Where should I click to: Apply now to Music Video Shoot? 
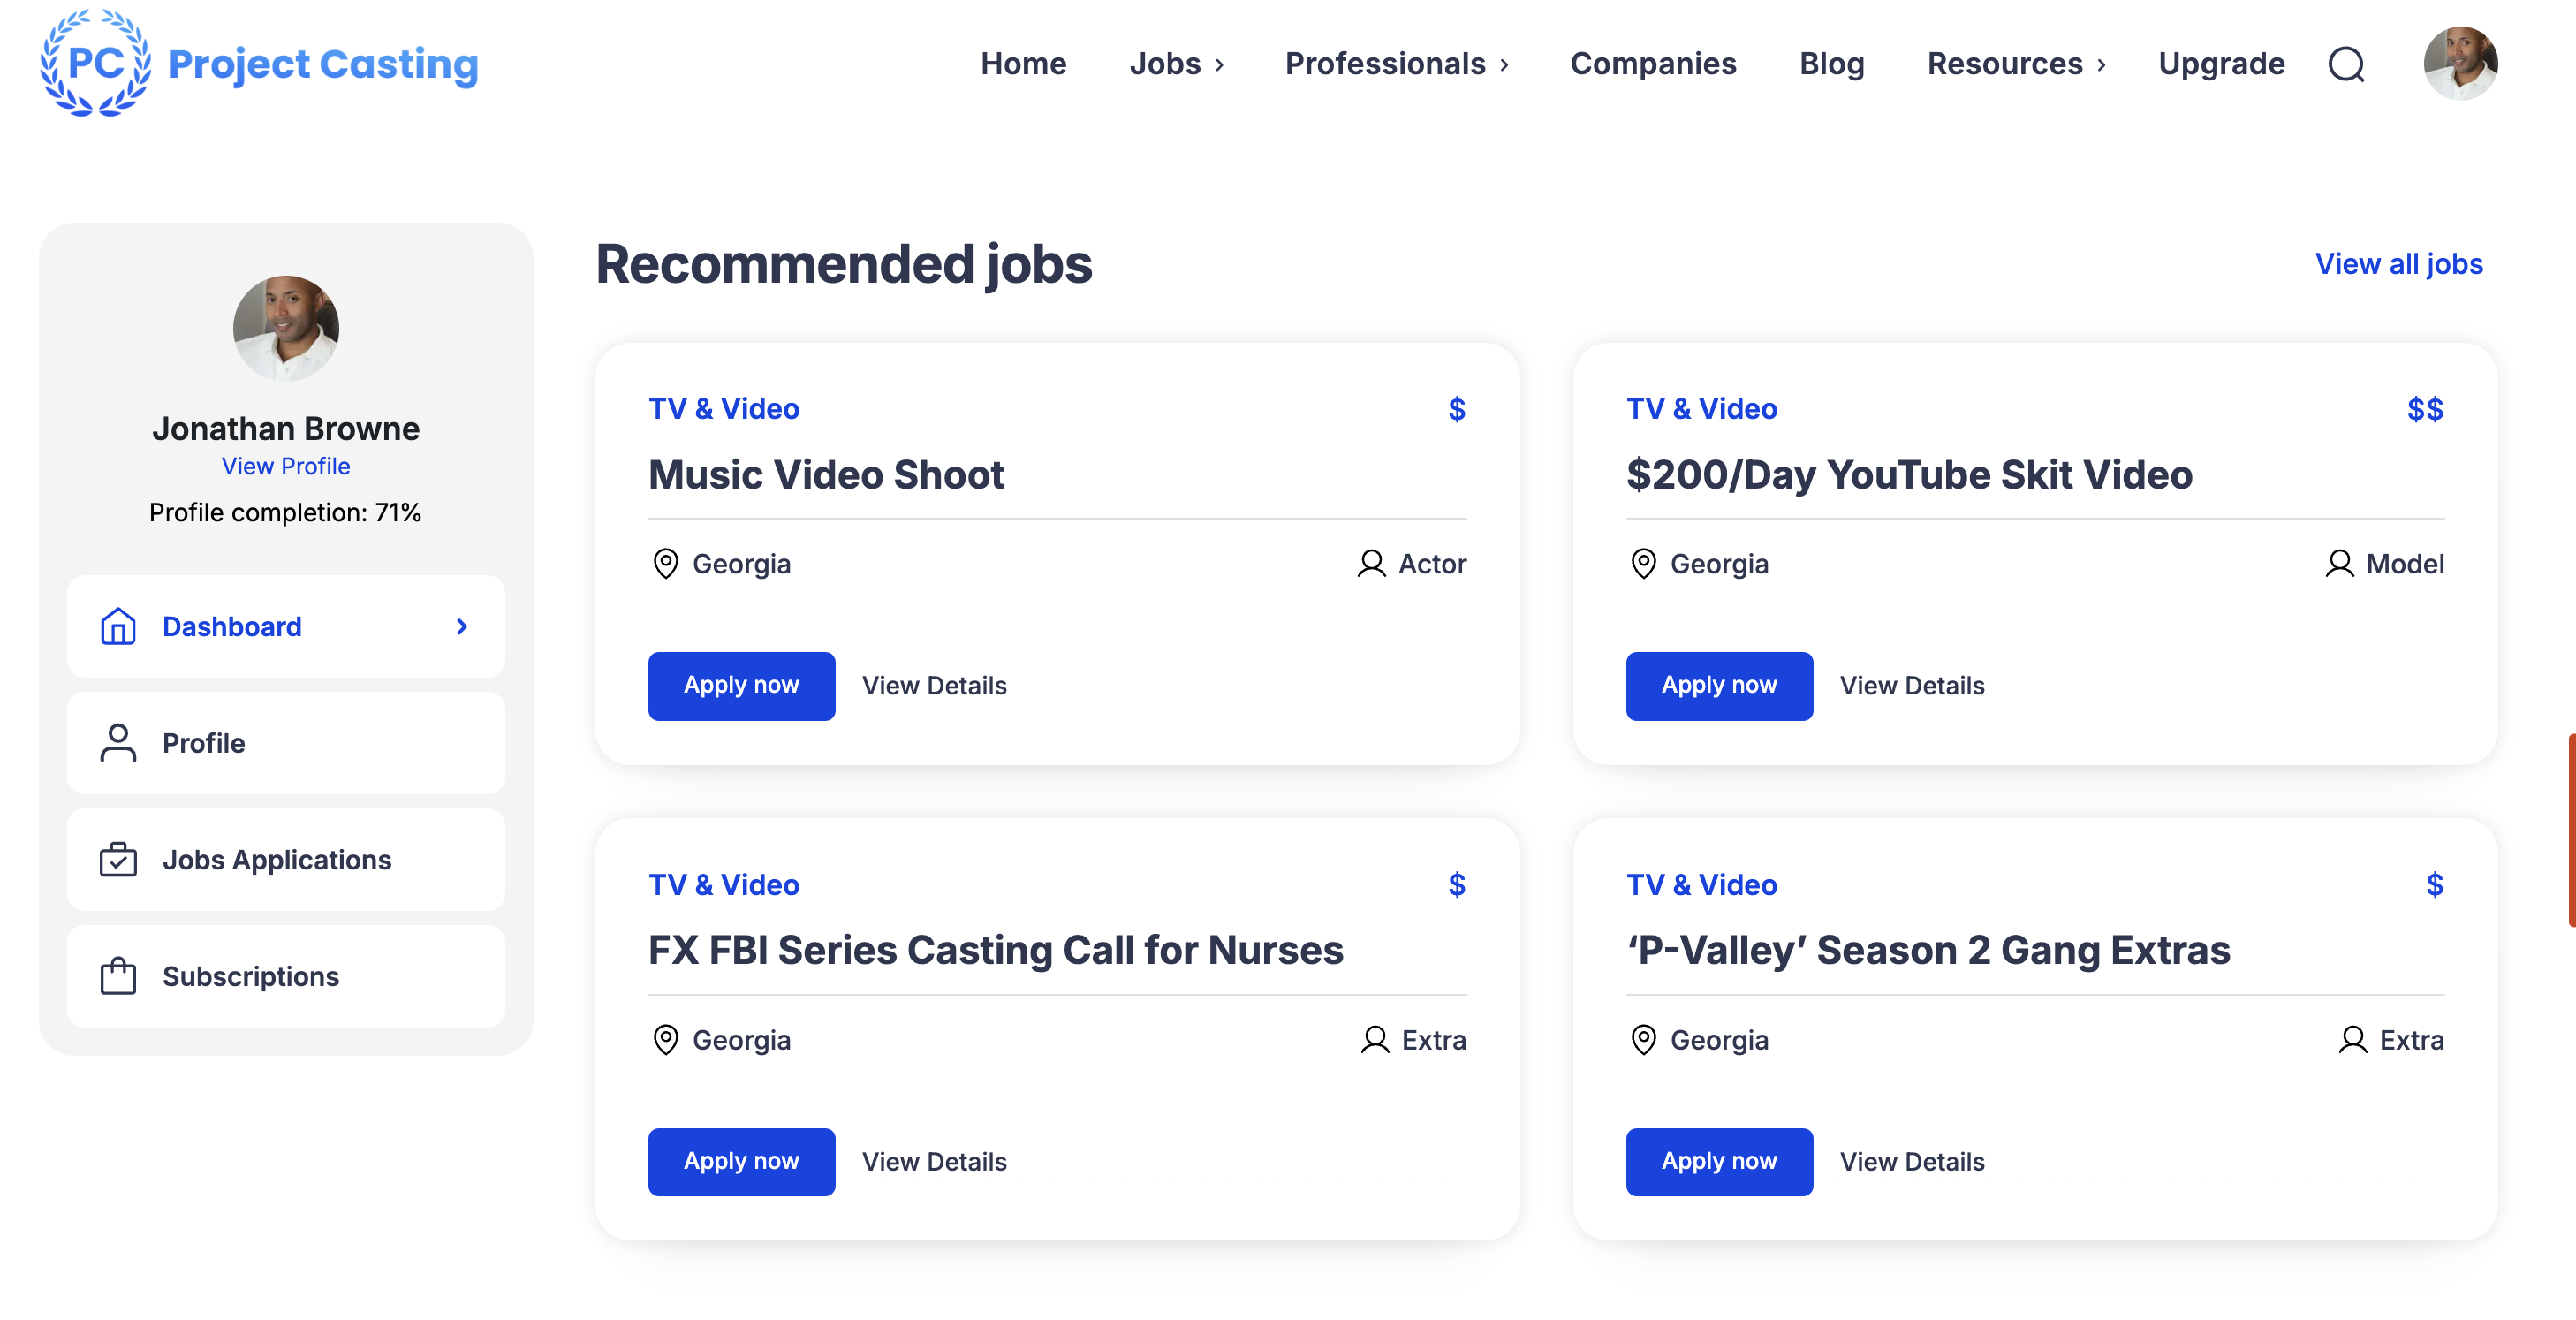(x=740, y=685)
